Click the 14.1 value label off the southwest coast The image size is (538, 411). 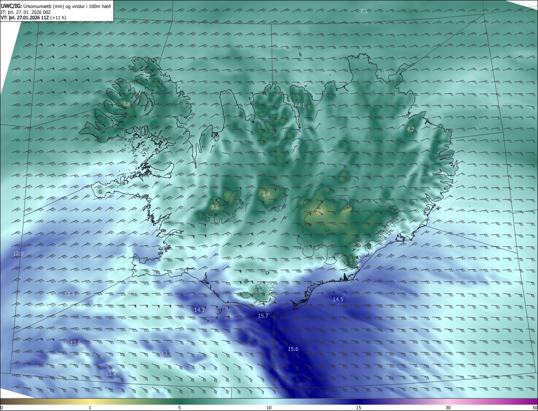pyautogui.click(x=199, y=310)
